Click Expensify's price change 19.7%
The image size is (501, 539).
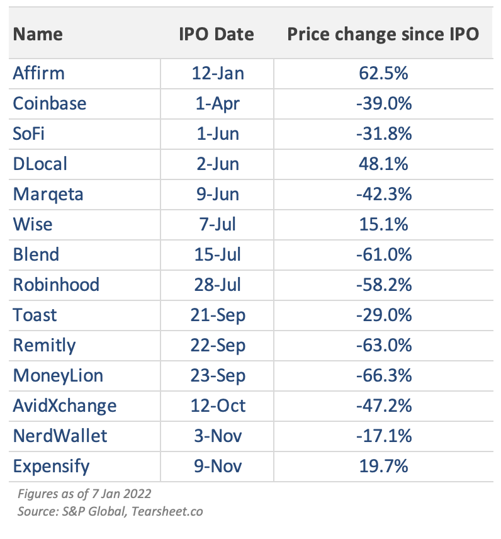point(383,466)
